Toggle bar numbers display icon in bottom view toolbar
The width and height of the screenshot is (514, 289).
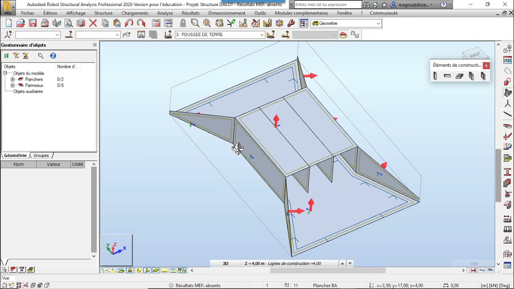(x=113, y=270)
